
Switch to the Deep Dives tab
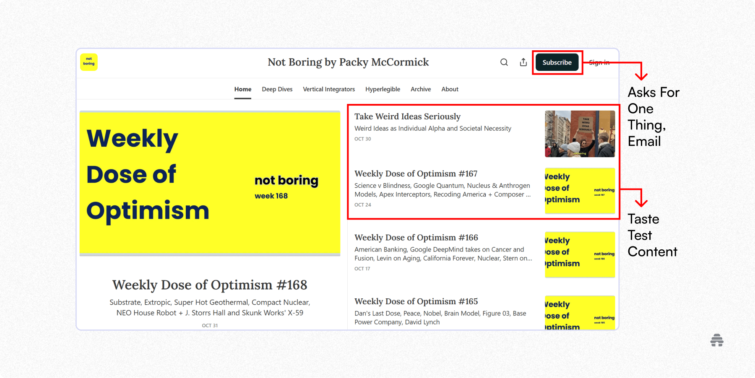[277, 89]
